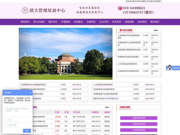Minimize the 请您留言 chat widget
Viewport: 180px width, 135px height.
pos(30,93)
